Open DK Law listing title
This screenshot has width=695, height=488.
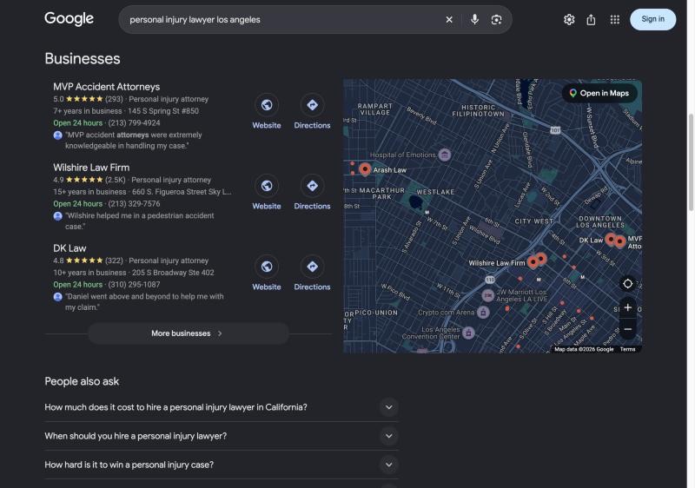click(x=69, y=248)
